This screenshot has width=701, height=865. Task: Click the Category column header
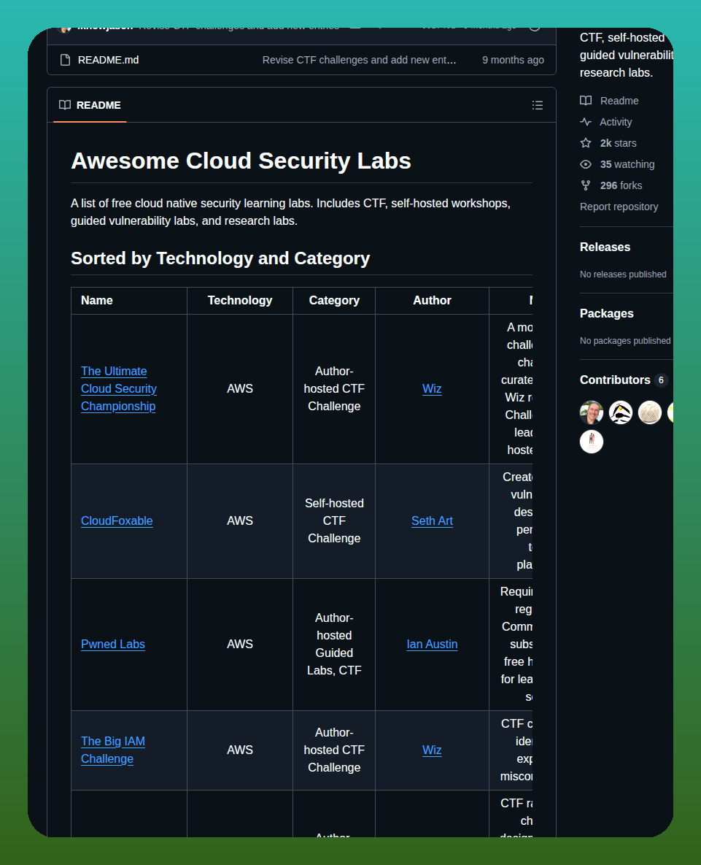click(x=334, y=300)
